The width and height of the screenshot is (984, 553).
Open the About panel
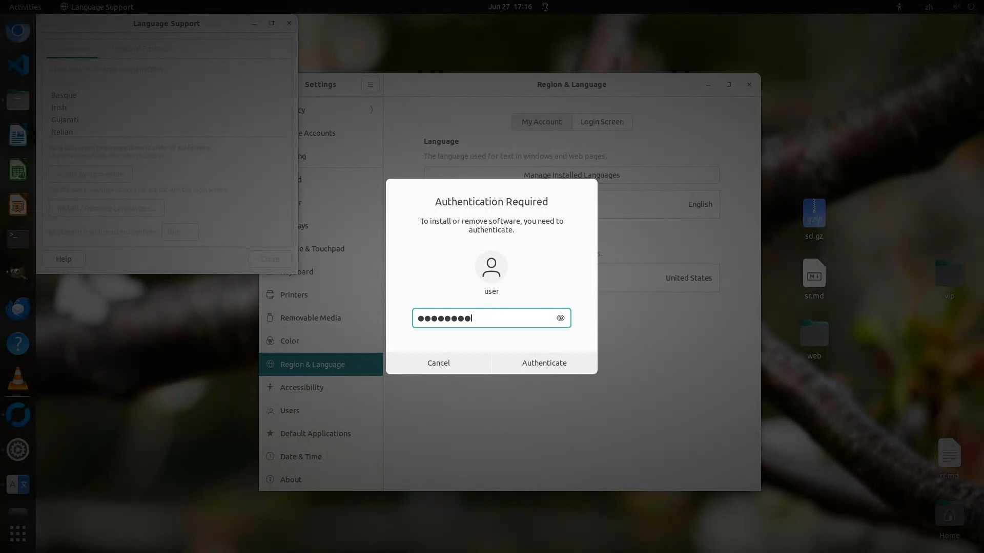point(291,480)
